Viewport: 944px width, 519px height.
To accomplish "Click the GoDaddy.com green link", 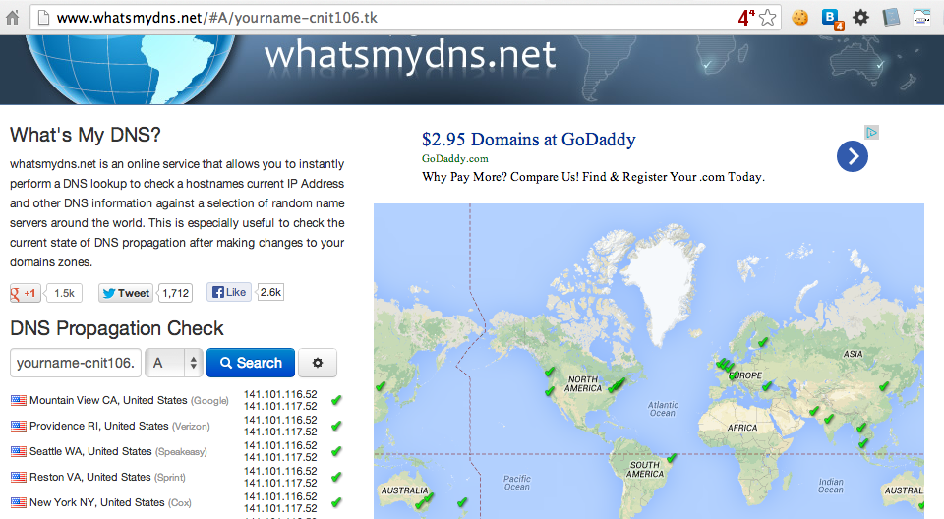I will (x=455, y=159).
